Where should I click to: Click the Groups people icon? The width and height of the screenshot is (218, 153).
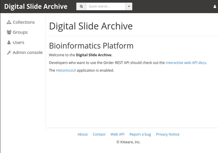9,32
